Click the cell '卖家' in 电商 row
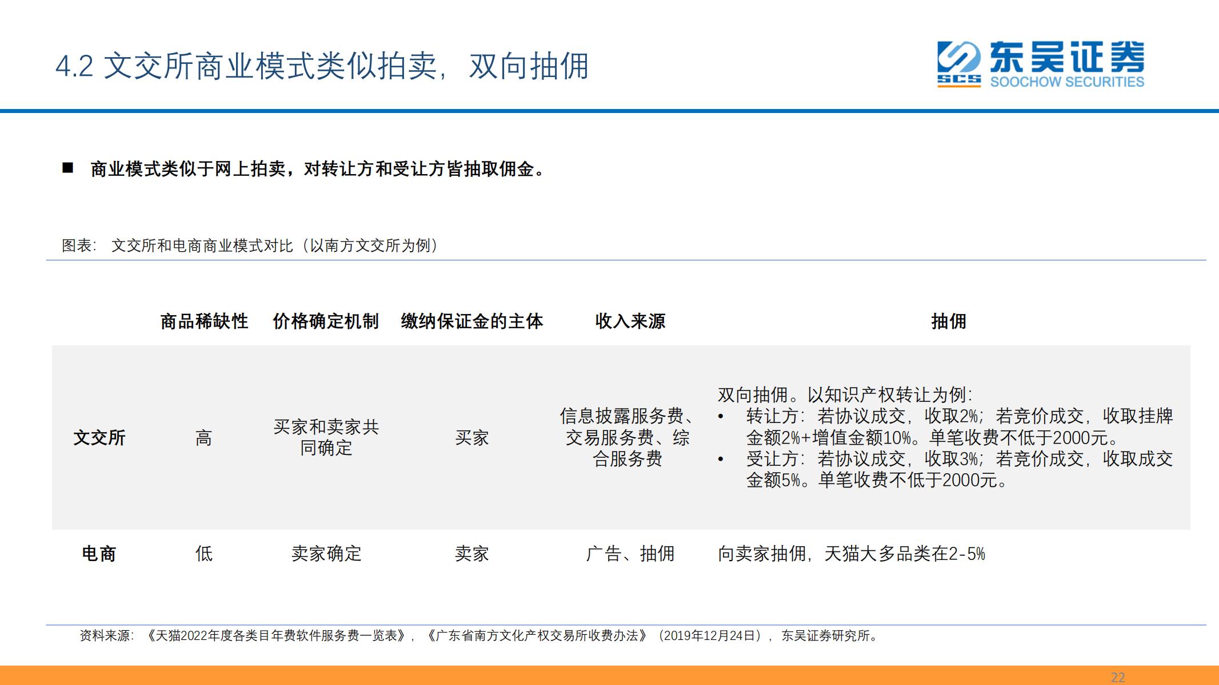Screen dimensions: 1219x685 [472, 554]
